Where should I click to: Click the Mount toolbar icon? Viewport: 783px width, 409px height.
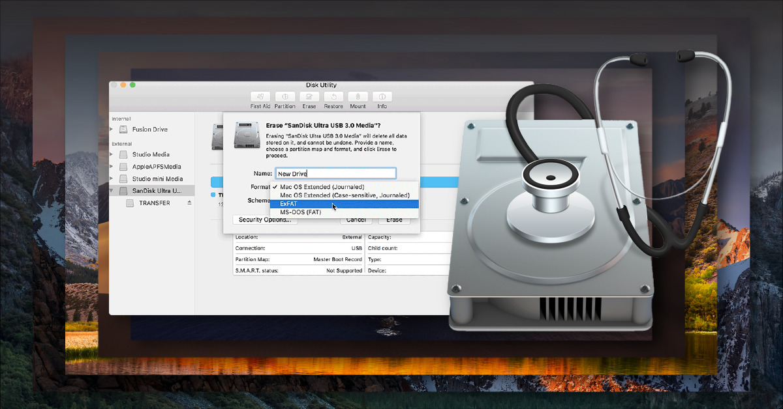[358, 100]
